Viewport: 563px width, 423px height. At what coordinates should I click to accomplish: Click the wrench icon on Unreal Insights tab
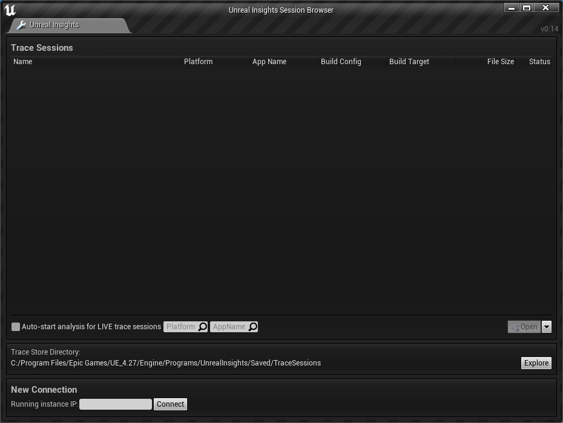(x=21, y=25)
